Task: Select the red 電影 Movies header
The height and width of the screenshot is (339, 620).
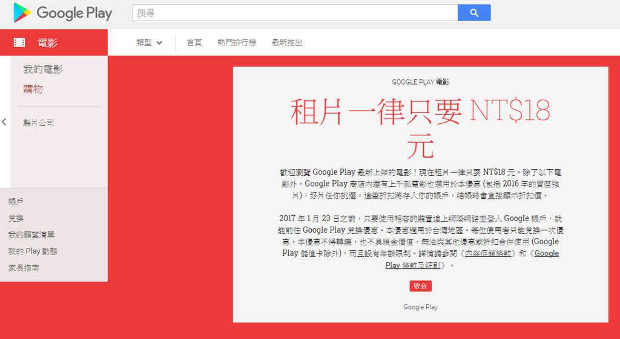Action: 48,42
